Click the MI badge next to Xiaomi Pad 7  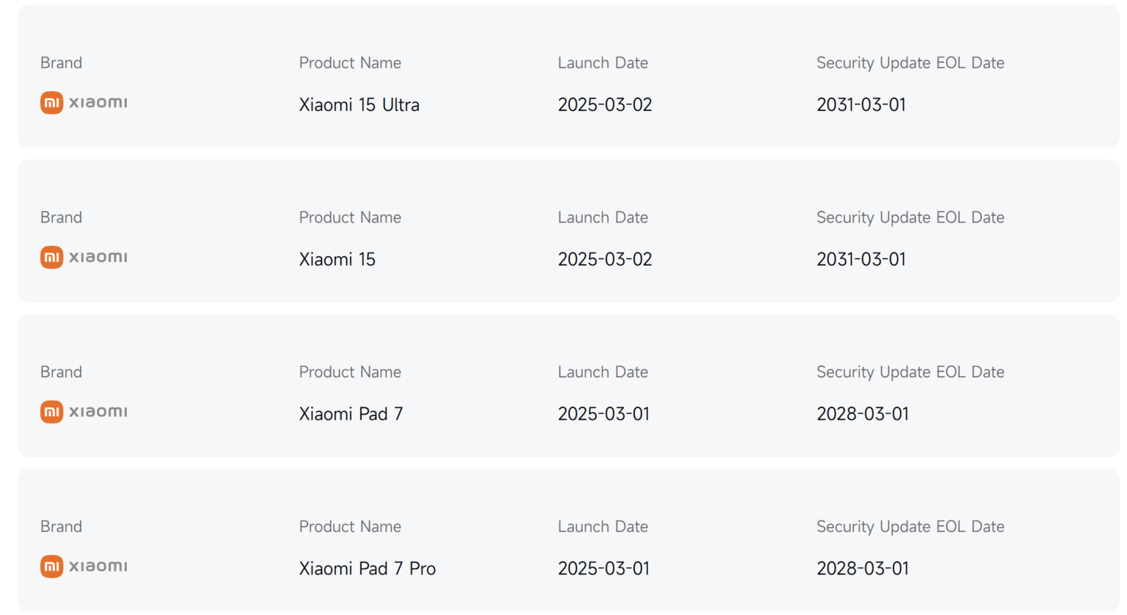51,412
